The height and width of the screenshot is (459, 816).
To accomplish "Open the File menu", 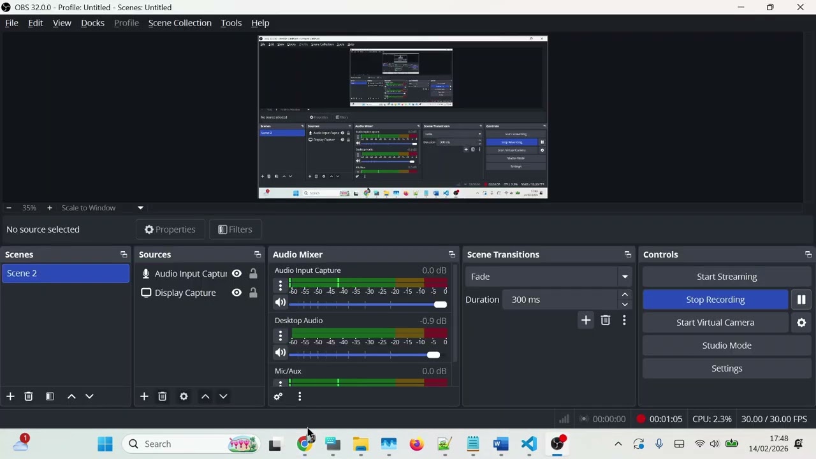I will (x=11, y=23).
